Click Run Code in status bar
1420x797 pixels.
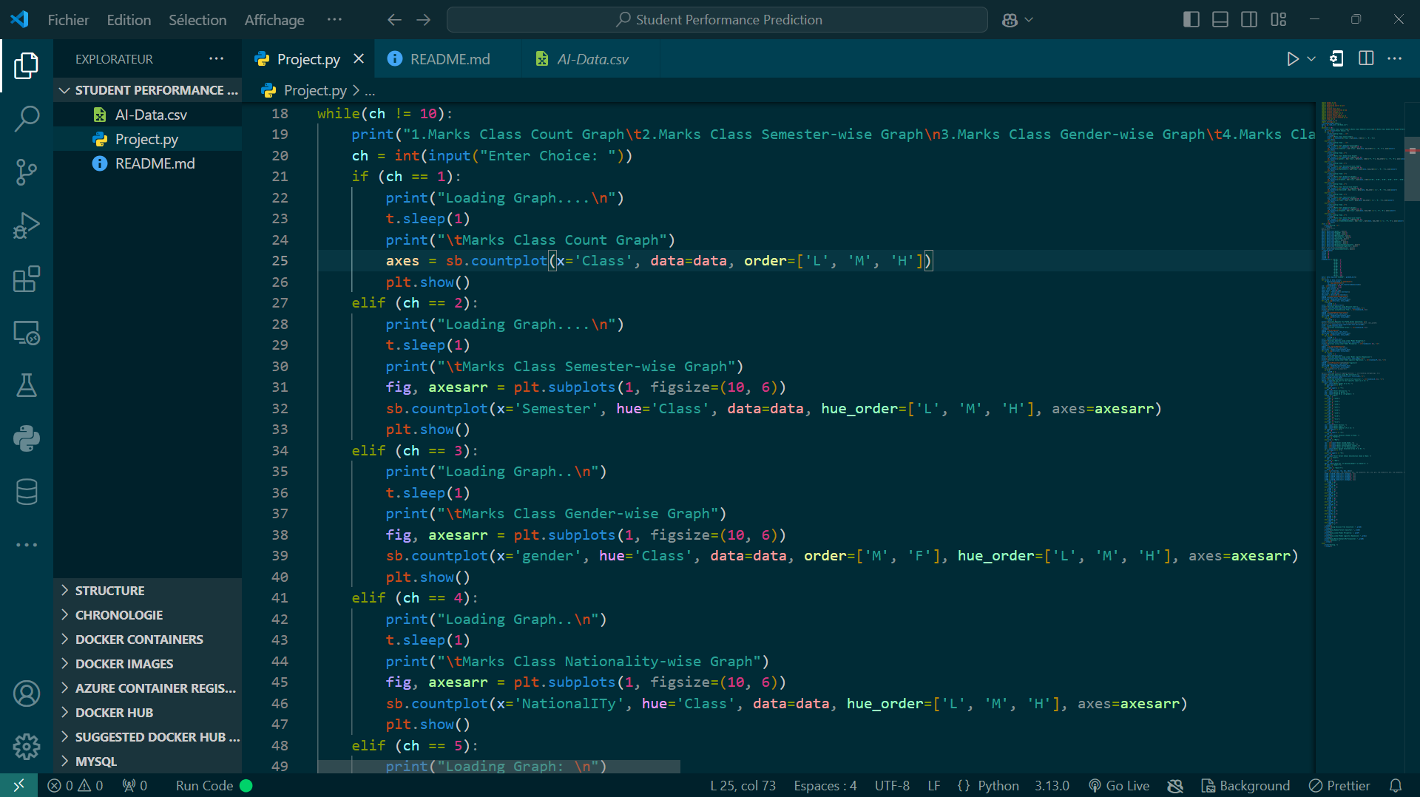[x=214, y=786]
